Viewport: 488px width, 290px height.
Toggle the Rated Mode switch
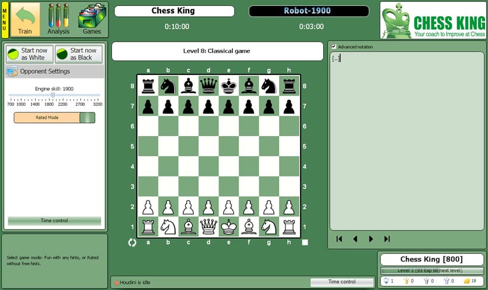click(87, 118)
